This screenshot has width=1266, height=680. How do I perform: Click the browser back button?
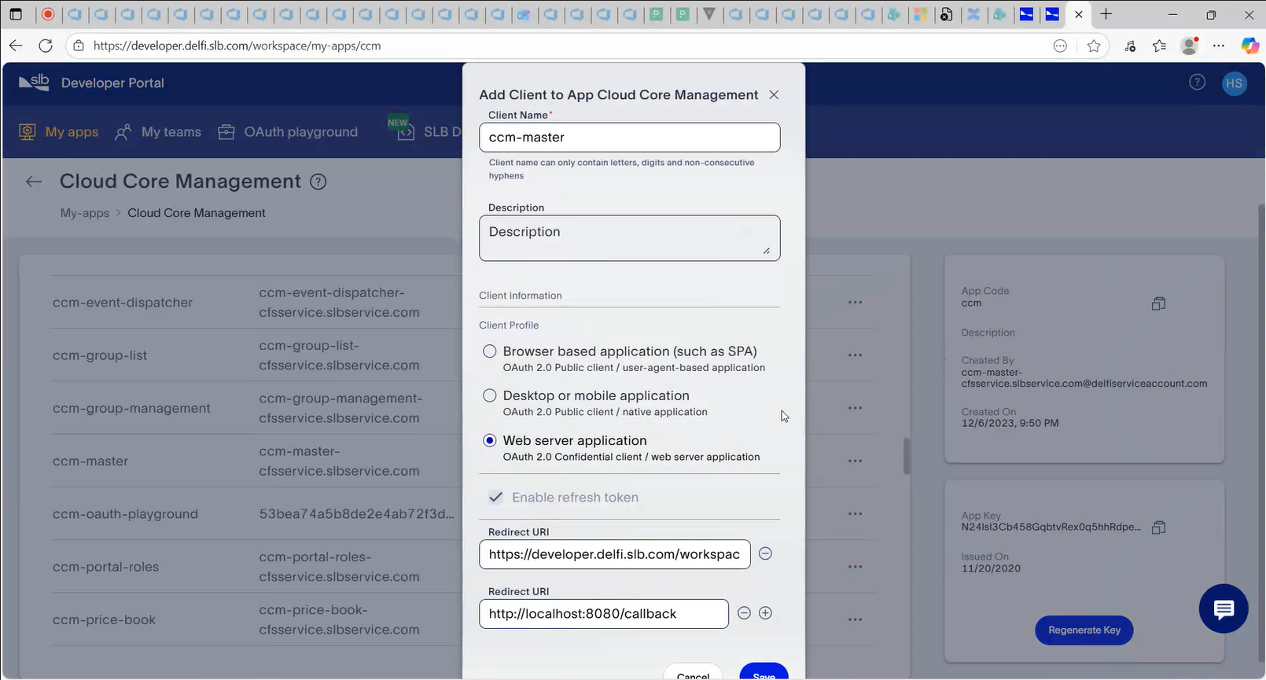16,46
